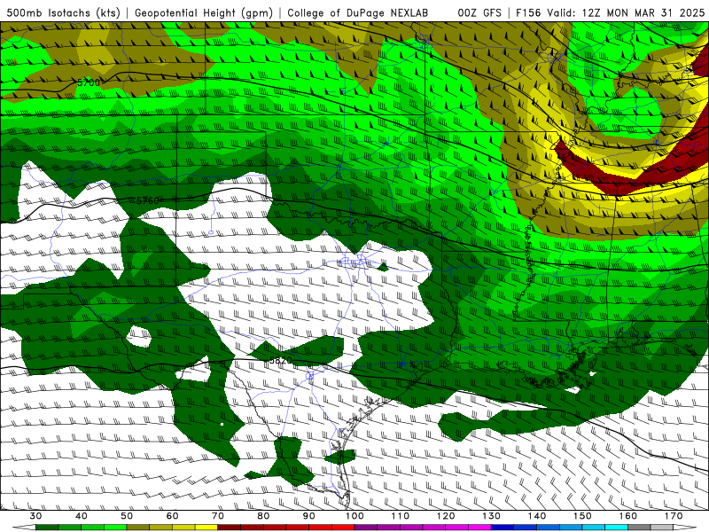
Task: Click the 50 knot legend value
Action: [127, 516]
